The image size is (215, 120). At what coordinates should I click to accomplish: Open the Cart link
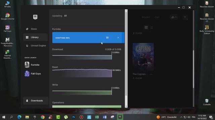click(157, 17)
